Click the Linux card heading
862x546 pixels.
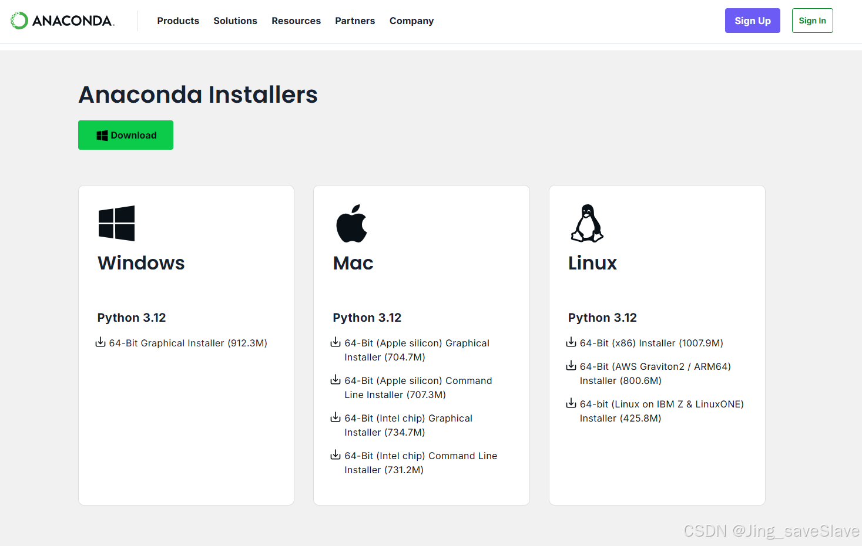click(x=592, y=263)
